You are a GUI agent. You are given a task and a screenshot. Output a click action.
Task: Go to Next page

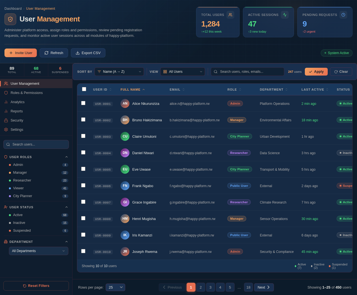(x=264, y=287)
